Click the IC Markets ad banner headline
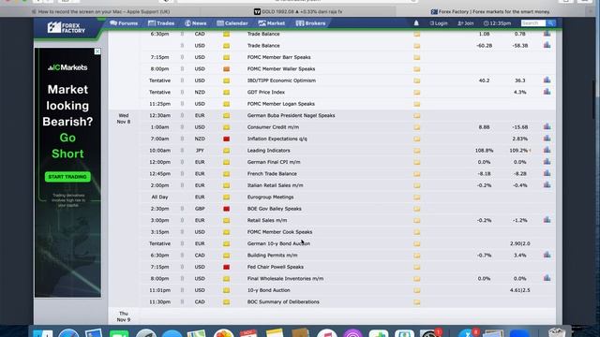The width and height of the screenshot is (600, 337). [x=67, y=122]
